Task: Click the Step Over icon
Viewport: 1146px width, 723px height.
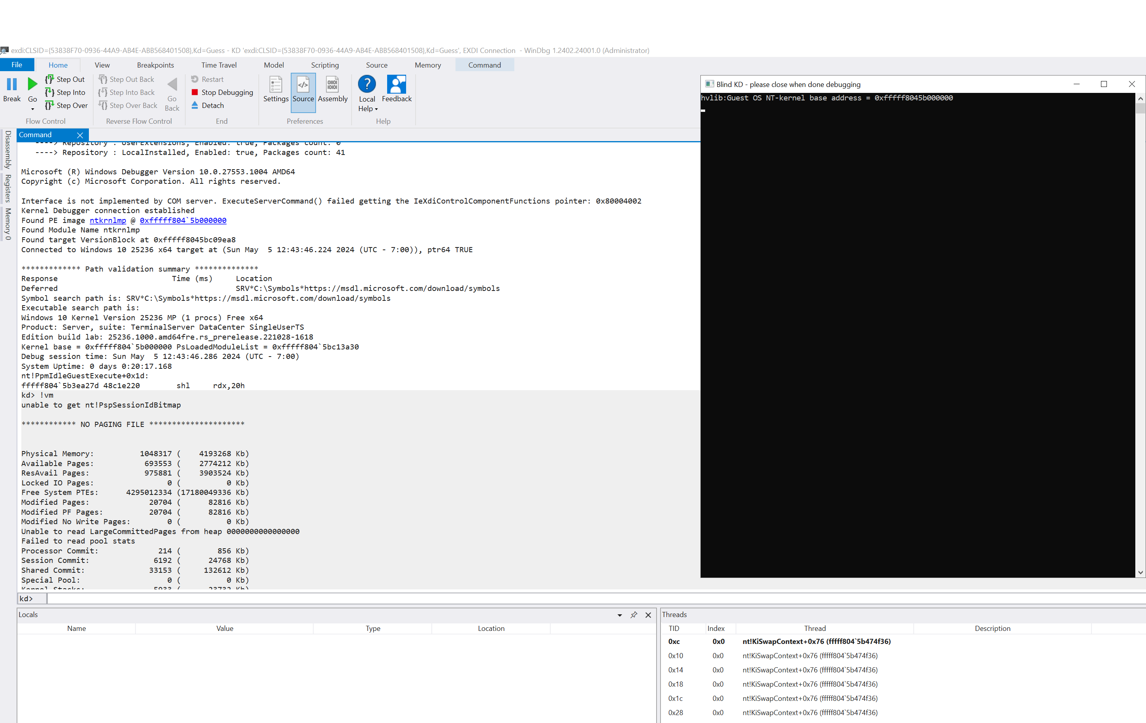Action: (49, 105)
